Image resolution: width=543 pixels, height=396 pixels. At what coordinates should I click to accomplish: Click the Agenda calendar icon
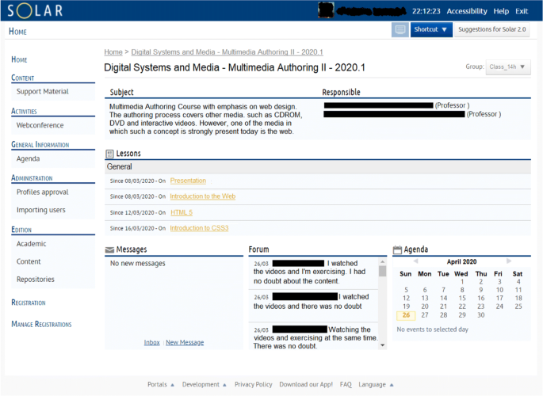[397, 249]
